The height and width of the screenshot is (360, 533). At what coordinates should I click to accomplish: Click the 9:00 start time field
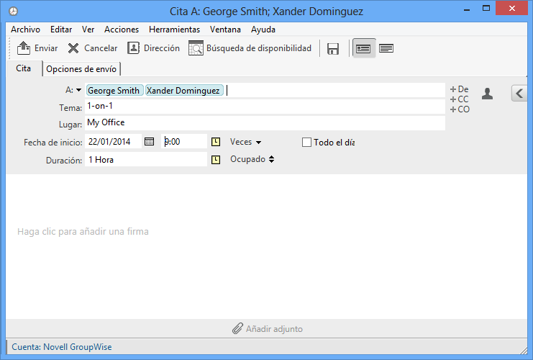(184, 142)
